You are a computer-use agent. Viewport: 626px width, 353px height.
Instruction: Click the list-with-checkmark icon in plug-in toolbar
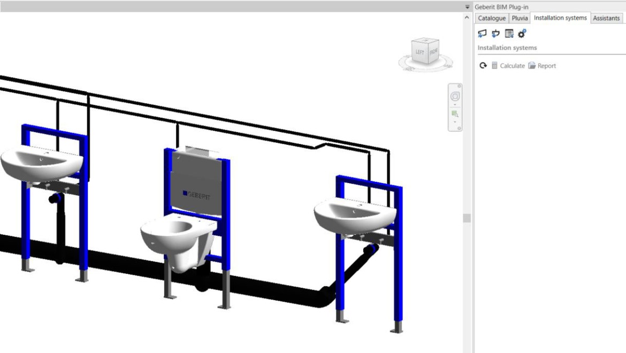tap(509, 34)
